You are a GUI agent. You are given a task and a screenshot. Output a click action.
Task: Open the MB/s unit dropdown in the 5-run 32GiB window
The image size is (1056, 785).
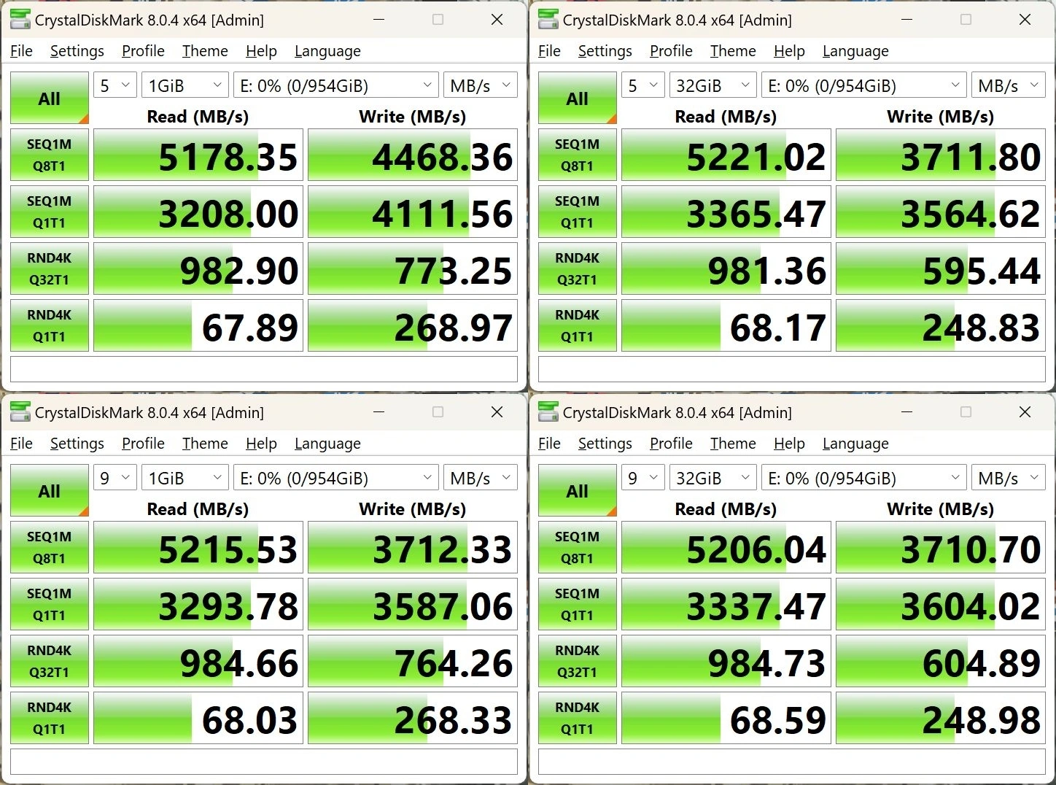(x=1009, y=85)
